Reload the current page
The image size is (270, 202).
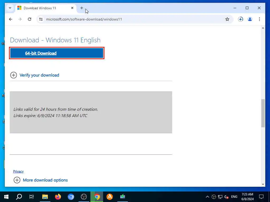30,19
